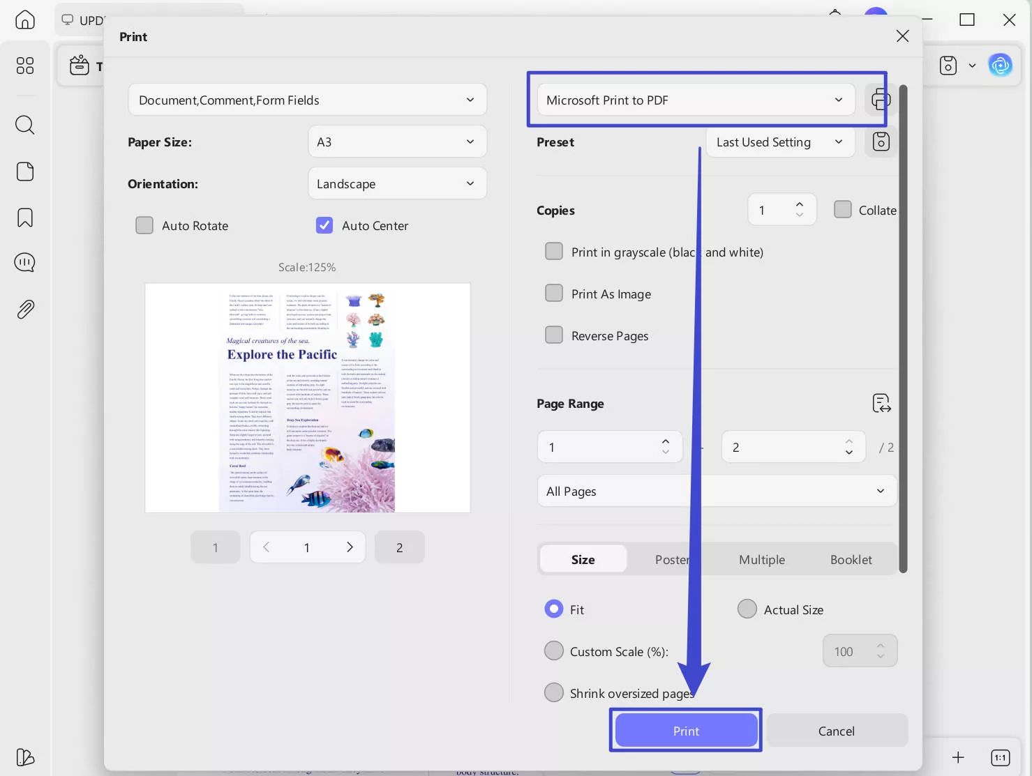Open the Search panel in the left sidebar
The height and width of the screenshot is (776, 1032).
25,125
